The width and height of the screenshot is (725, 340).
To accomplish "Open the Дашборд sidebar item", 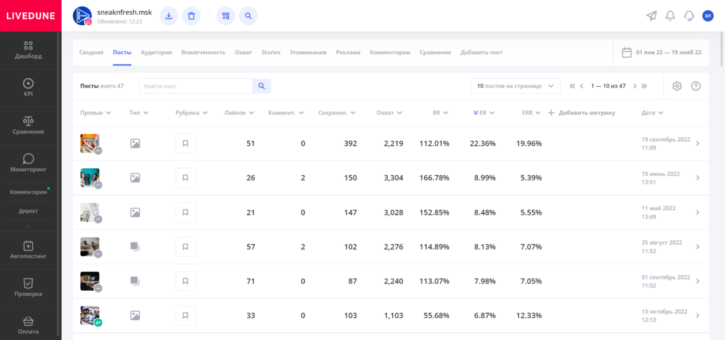I will (28, 51).
